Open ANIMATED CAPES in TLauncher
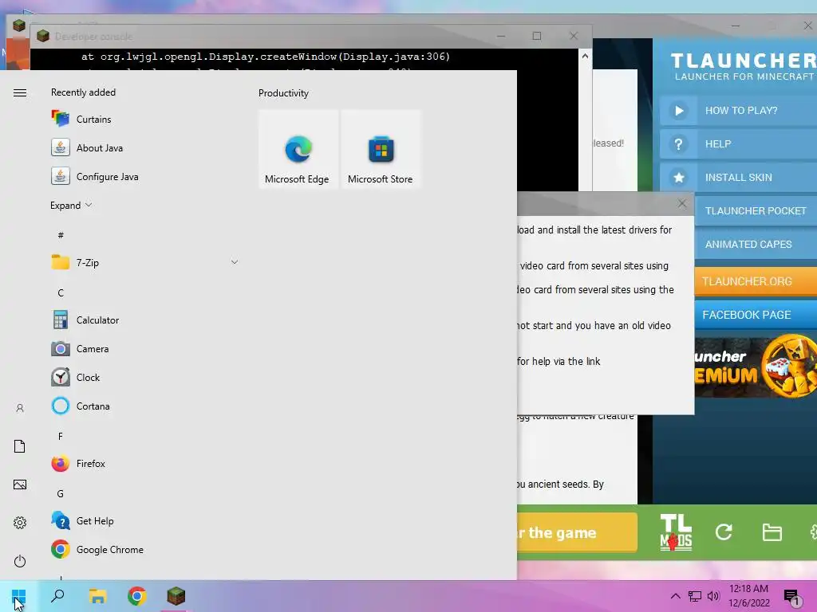Viewport: 817px width, 612px height. click(756, 244)
